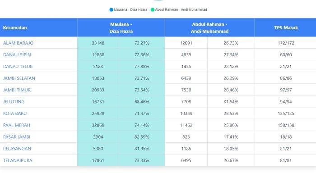Select the 18/18 TPS cell
The height and width of the screenshot is (177, 316).
(286, 137)
